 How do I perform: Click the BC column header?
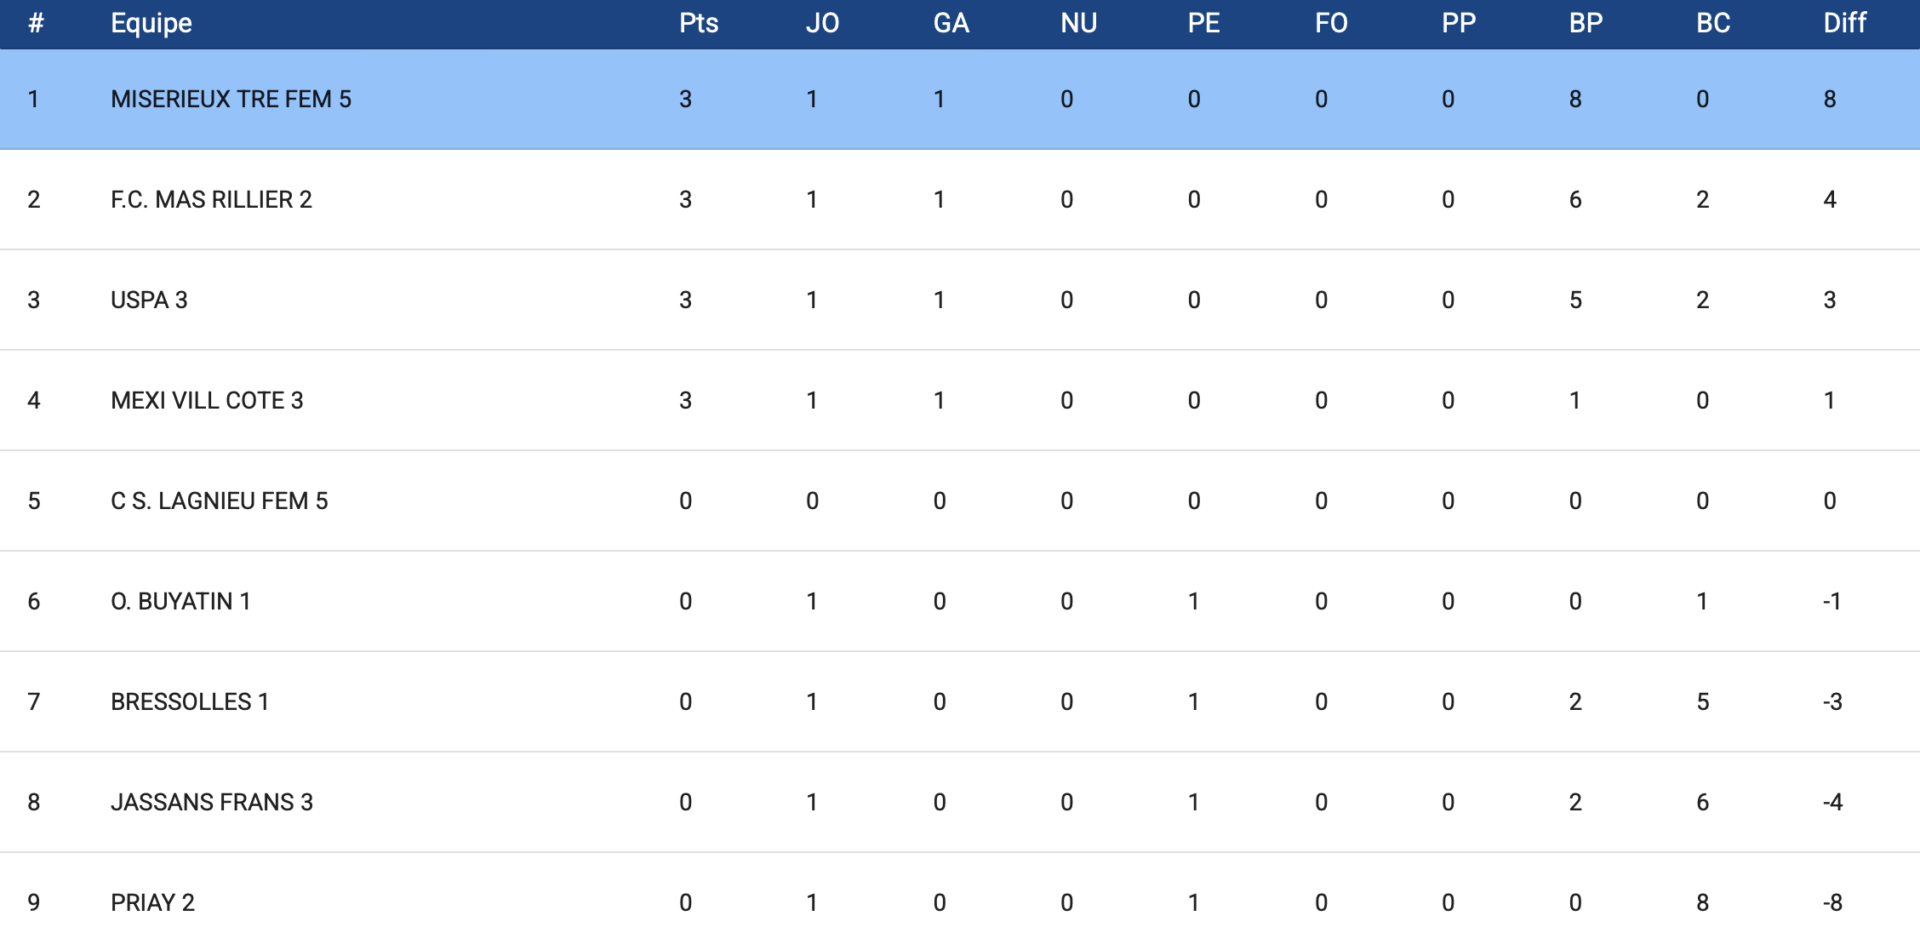1713,23
